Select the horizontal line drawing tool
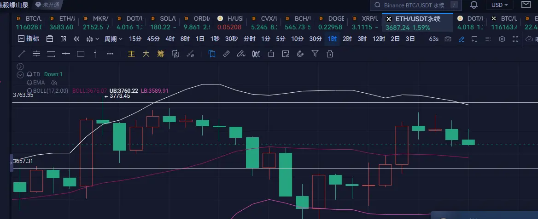 pos(65,54)
